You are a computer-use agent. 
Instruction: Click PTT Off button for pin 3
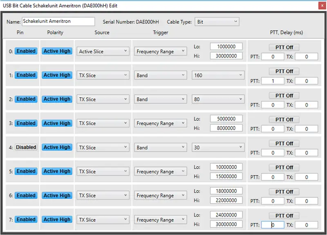pos(284,119)
